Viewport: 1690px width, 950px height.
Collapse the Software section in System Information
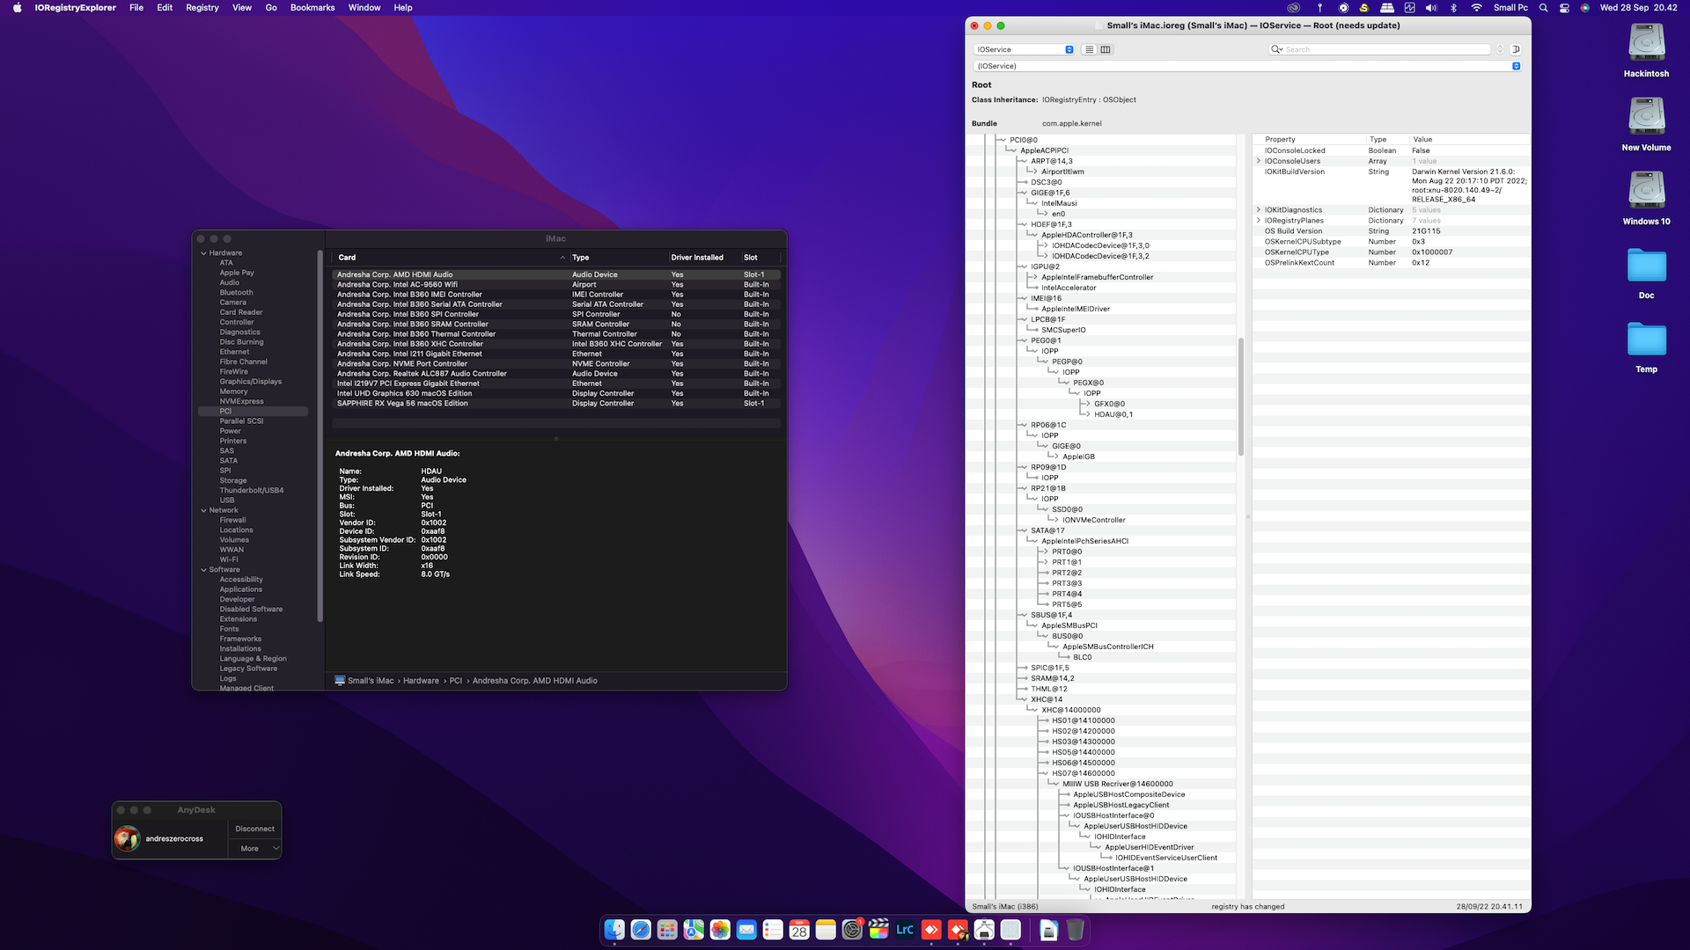203,570
